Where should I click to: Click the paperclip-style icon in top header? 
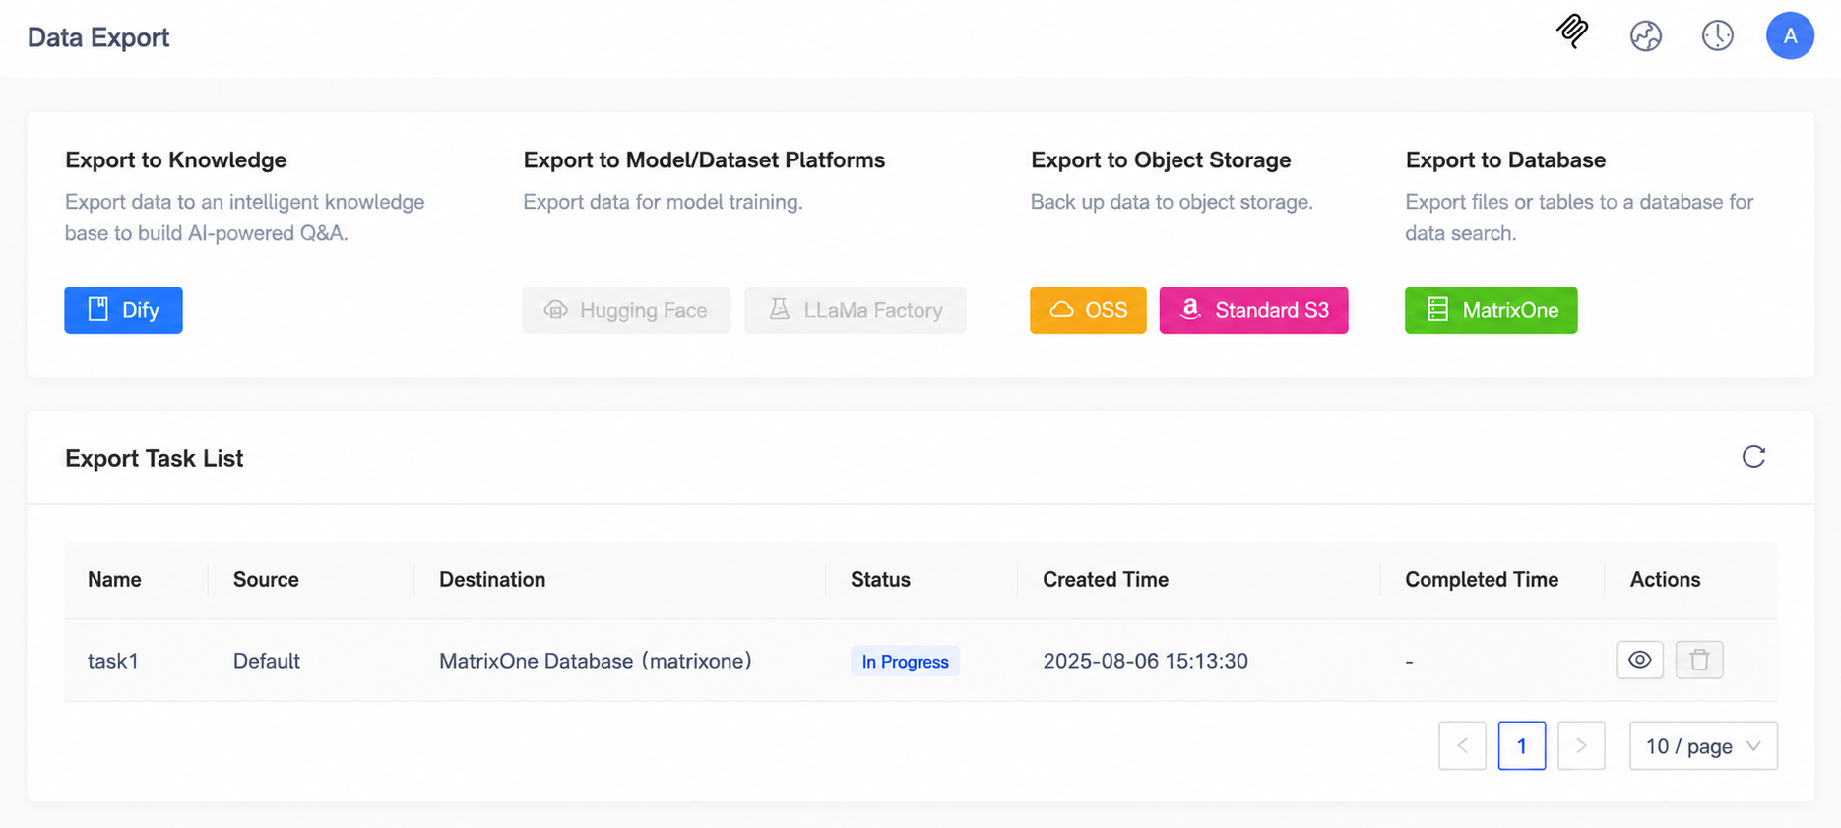pyautogui.click(x=1572, y=32)
